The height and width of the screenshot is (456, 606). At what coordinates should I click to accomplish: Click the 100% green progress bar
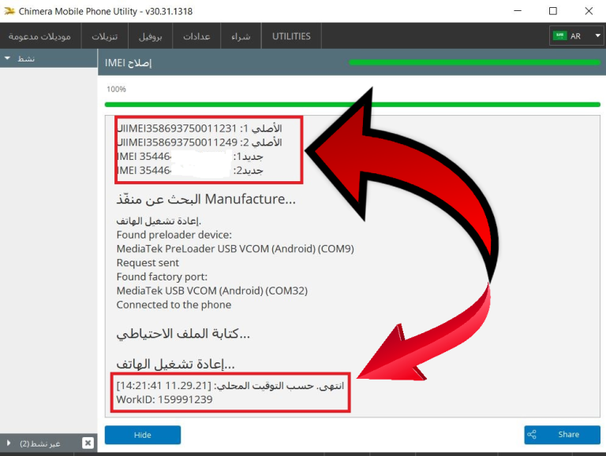point(352,105)
